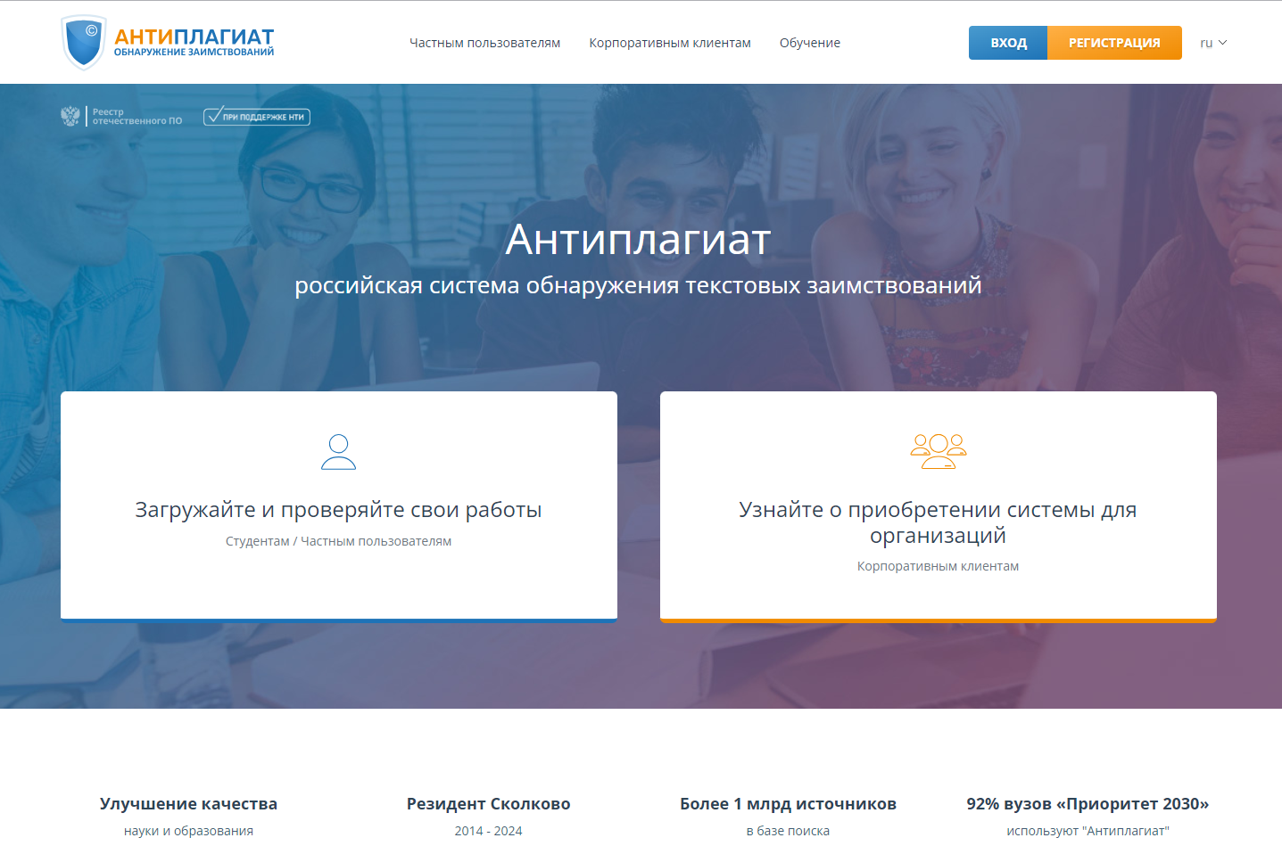Click в базе поиска text
Image resolution: width=1282 pixels, height=846 pixels.
click(789, 831)
